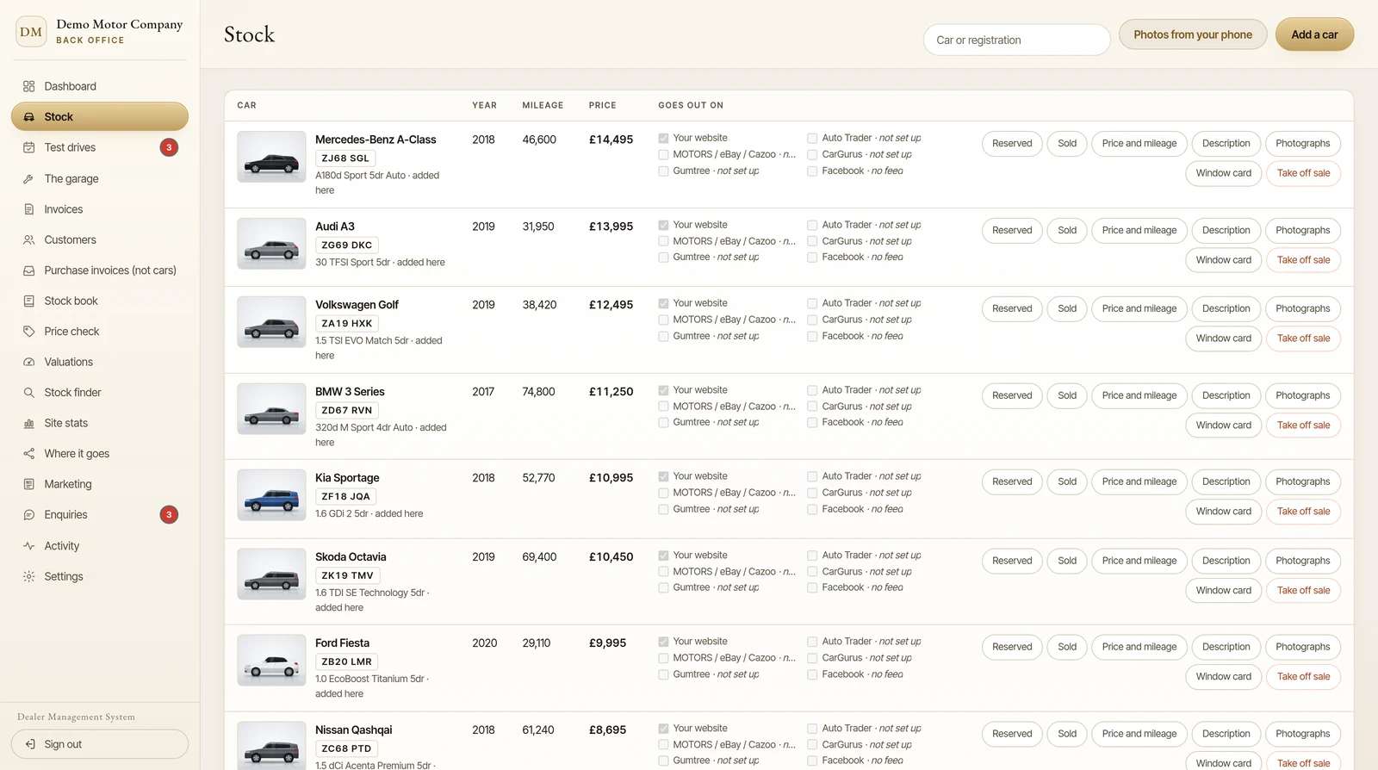This screenshot has height=770, width=1378.
Task: Open Window card for BMW 3 Series
Action: 1223,425
